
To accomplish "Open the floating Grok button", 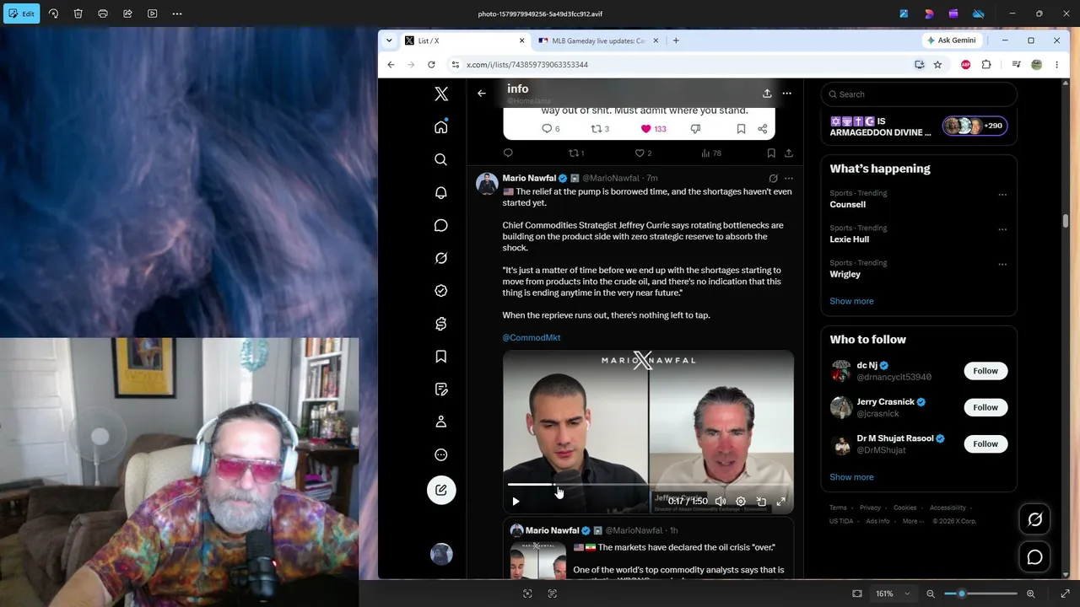I will point(1035,520).
